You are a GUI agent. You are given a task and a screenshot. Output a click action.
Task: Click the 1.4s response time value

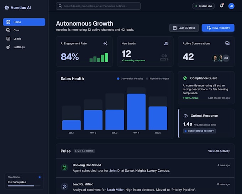click(x=188, y=124)
